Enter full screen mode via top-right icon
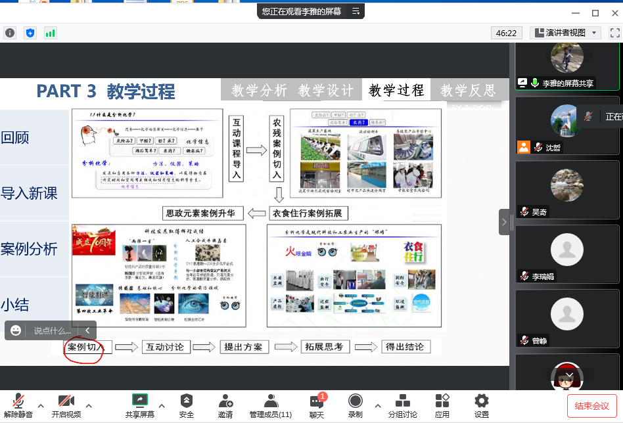The image size is (623, 423). click(x=614, y=33)
